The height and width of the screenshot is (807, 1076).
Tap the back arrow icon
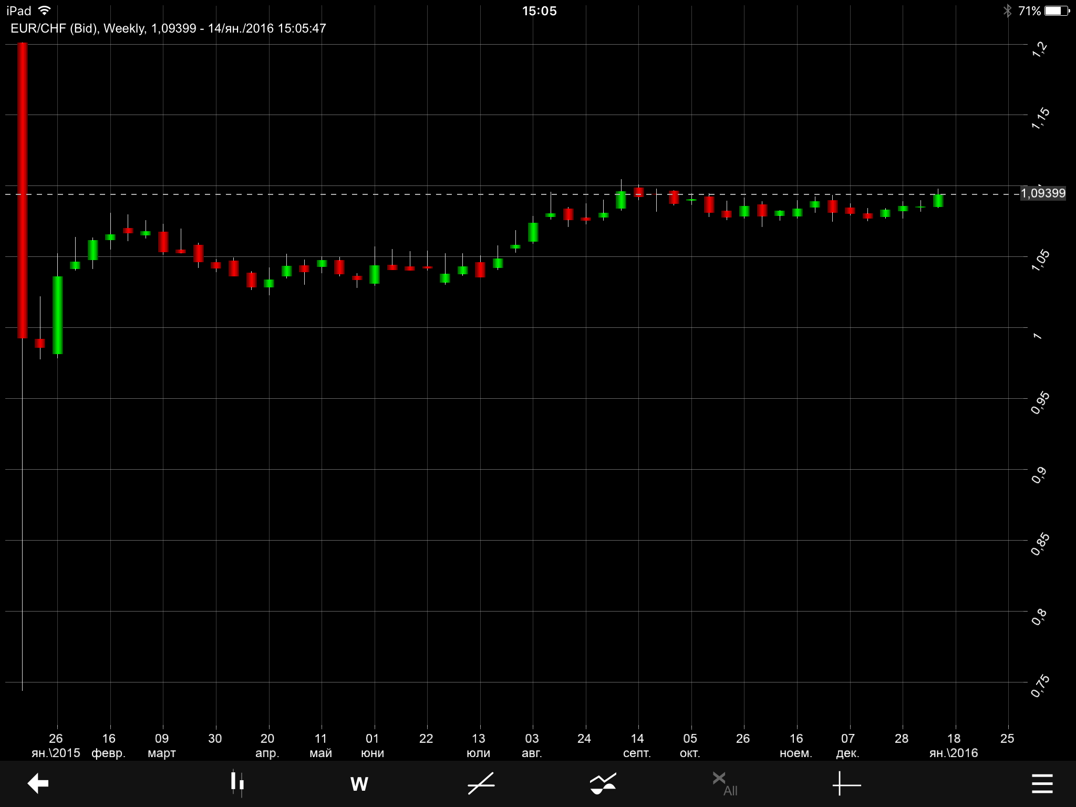[38, 783]
